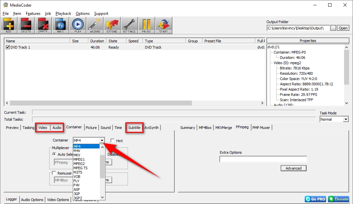This screenshot has height=204, width=353.
Task: Click the Duration column header
Action: click(97, 41)
